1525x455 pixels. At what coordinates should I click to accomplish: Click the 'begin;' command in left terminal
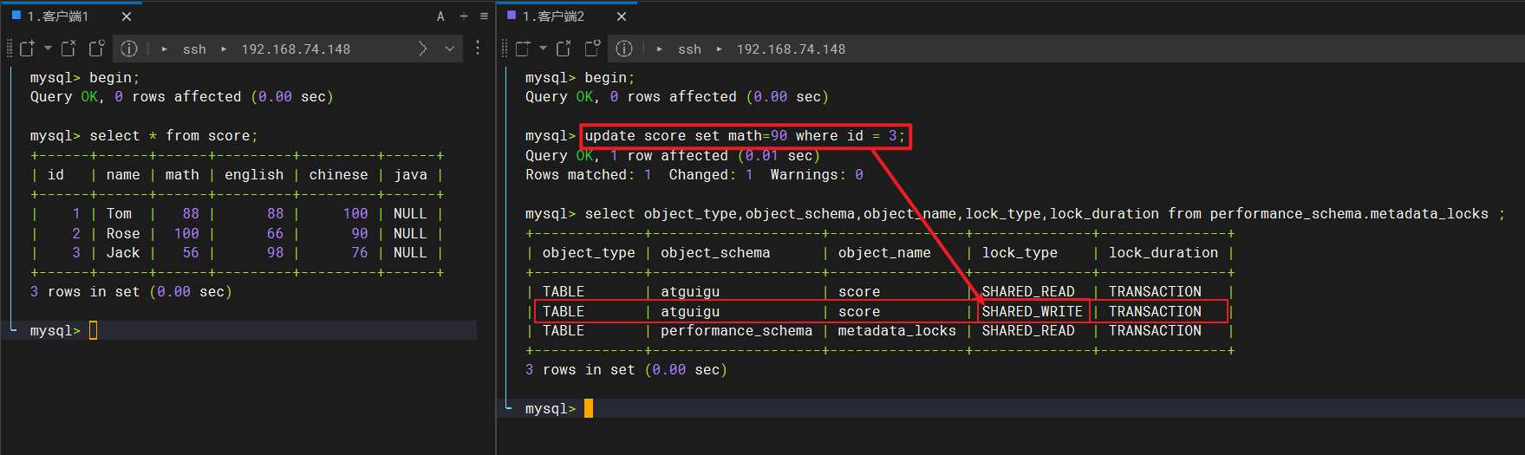click(x=114, y=77)
